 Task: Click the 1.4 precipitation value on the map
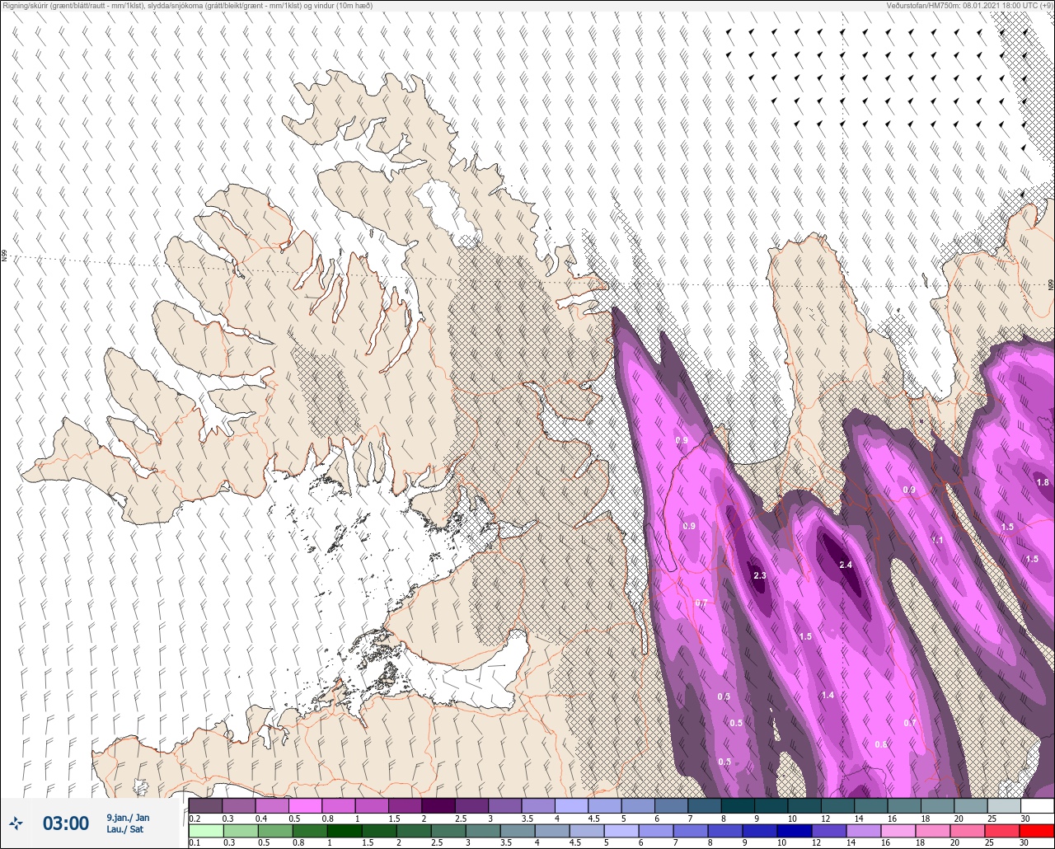coord(828,696)
